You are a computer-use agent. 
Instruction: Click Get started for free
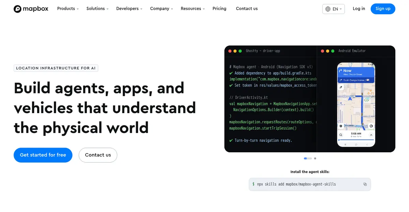43,155
